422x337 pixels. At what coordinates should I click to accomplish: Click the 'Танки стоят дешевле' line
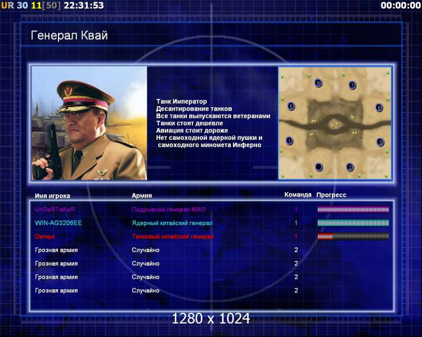tap(190, 124)
